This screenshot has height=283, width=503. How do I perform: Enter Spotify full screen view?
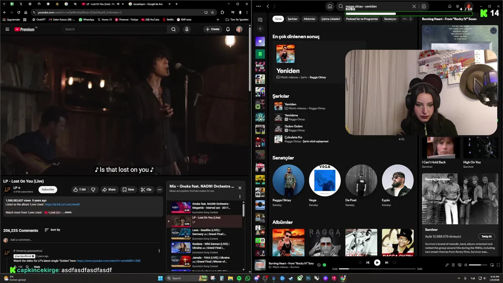point(498,265)
